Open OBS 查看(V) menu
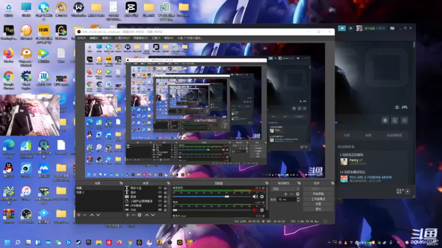 point(107,38)
